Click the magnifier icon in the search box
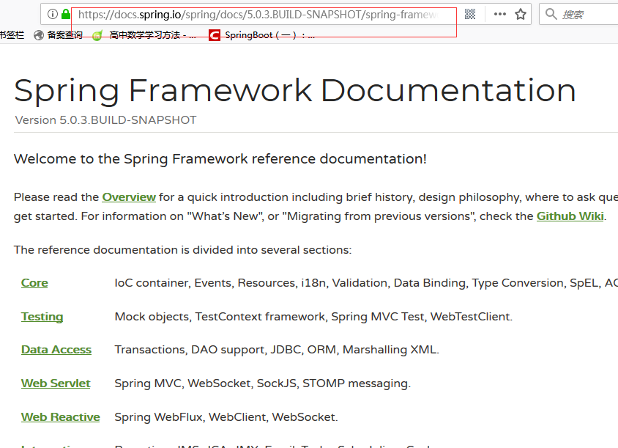 coord(551,14)
